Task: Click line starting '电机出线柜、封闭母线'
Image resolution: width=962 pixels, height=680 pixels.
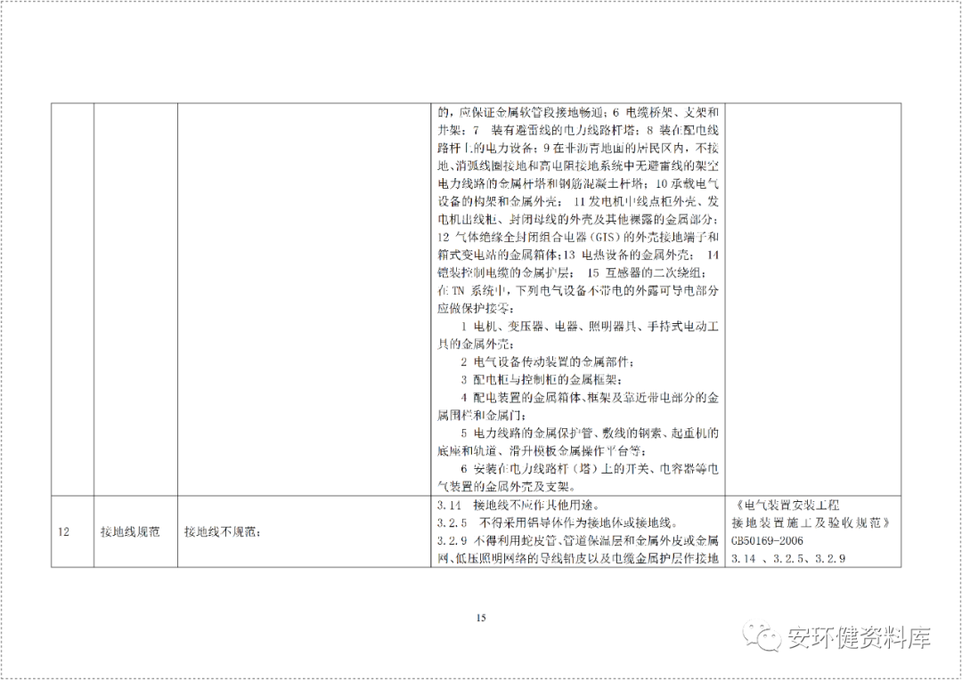Action: [578, 220]
